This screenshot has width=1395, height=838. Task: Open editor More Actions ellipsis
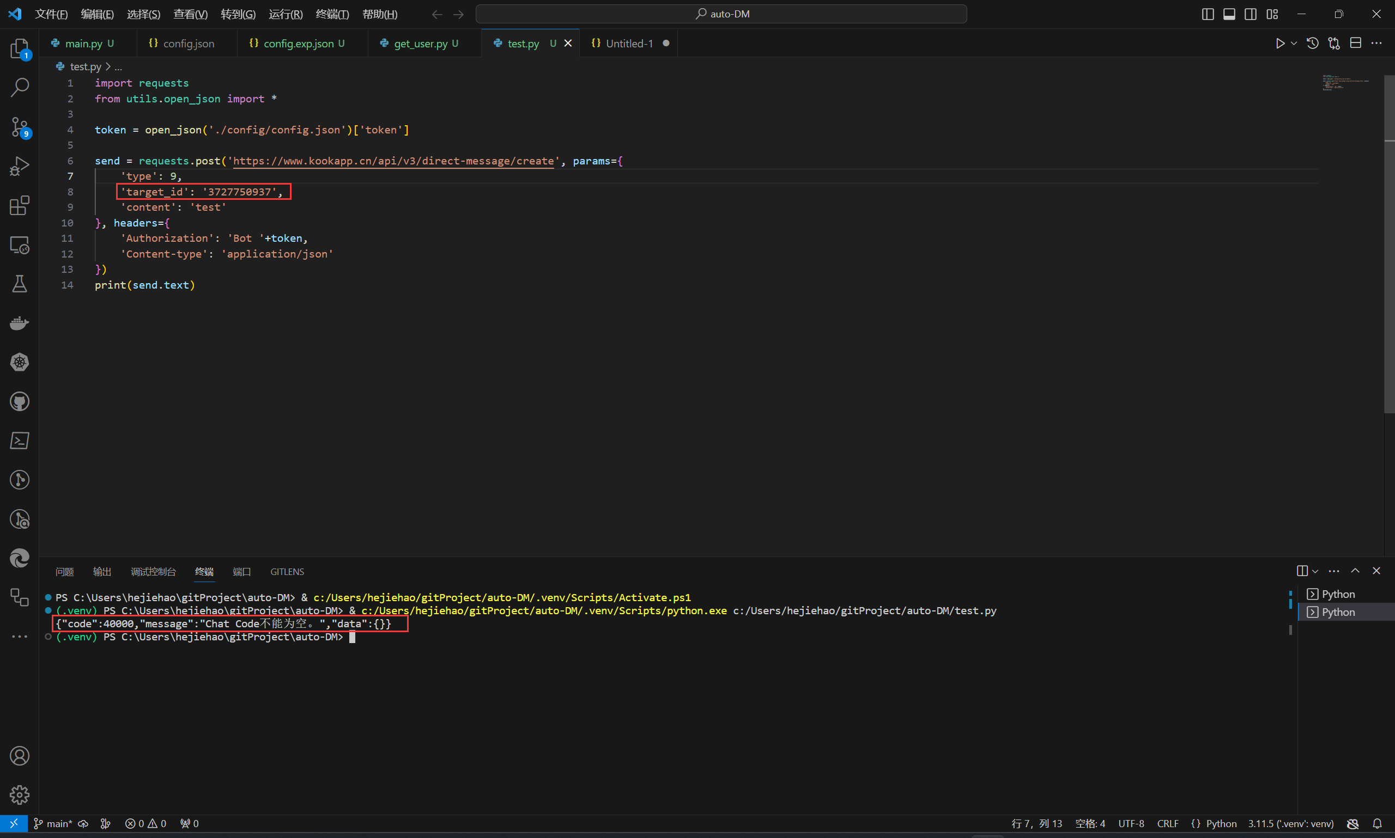(x=1376, y=44)
